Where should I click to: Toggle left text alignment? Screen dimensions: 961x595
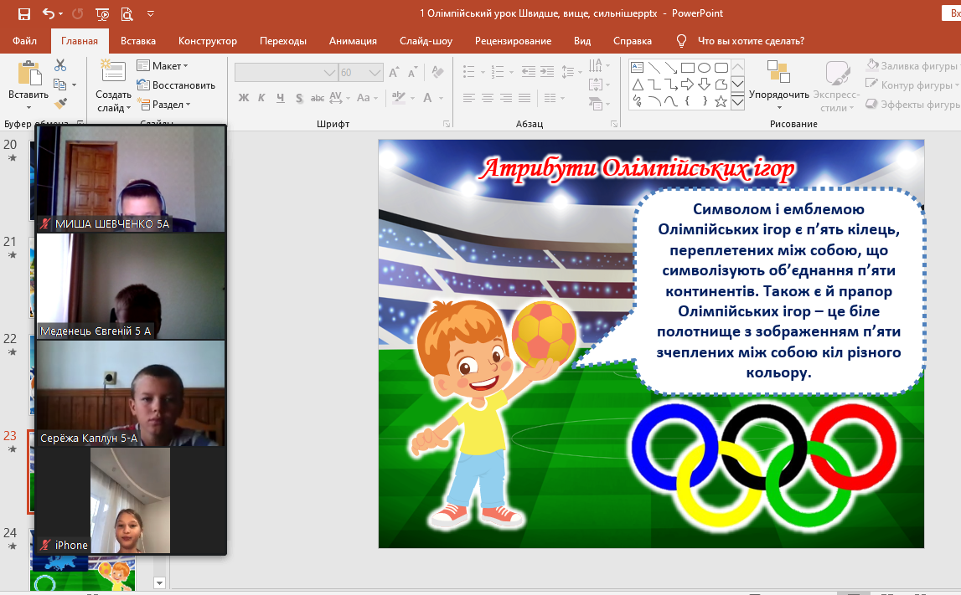[469, 98]
